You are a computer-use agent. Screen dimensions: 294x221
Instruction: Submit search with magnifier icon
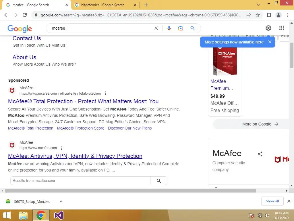click(192, 28)
